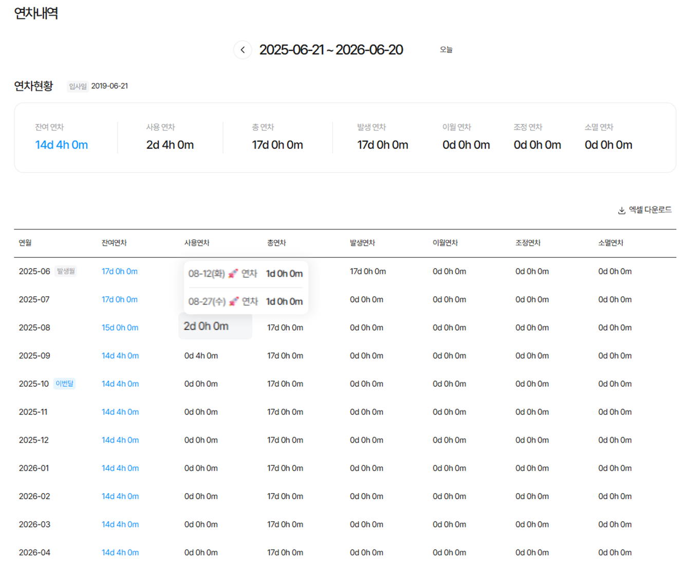Select the 2d 0h 0m used leave cell

[x=206, y=327]
